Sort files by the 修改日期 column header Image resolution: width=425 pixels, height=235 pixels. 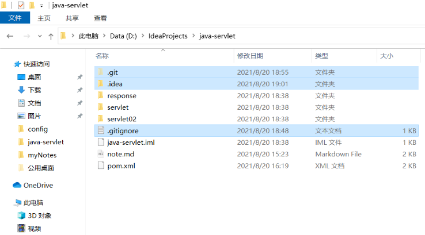point(250,56)
